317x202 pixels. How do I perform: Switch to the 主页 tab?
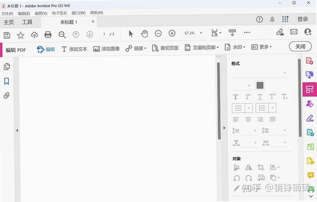tap(8, 22)
